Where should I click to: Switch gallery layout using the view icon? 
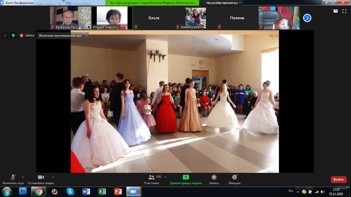point(336,11)
